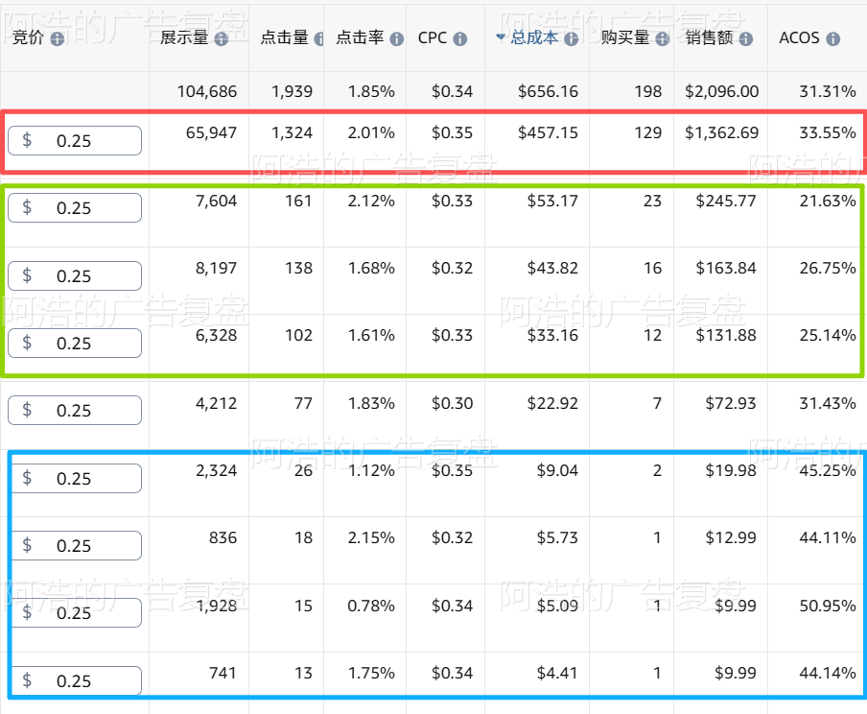Sort by the 购买量 column header
Image resolution: width=867 pixels, height=714 pixels.
coord(625,37)
